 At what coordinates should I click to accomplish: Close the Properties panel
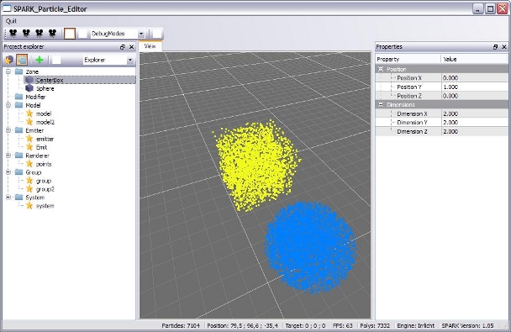(503, 47)
